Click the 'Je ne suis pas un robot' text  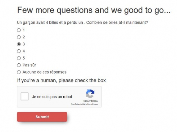coord(52,97)
